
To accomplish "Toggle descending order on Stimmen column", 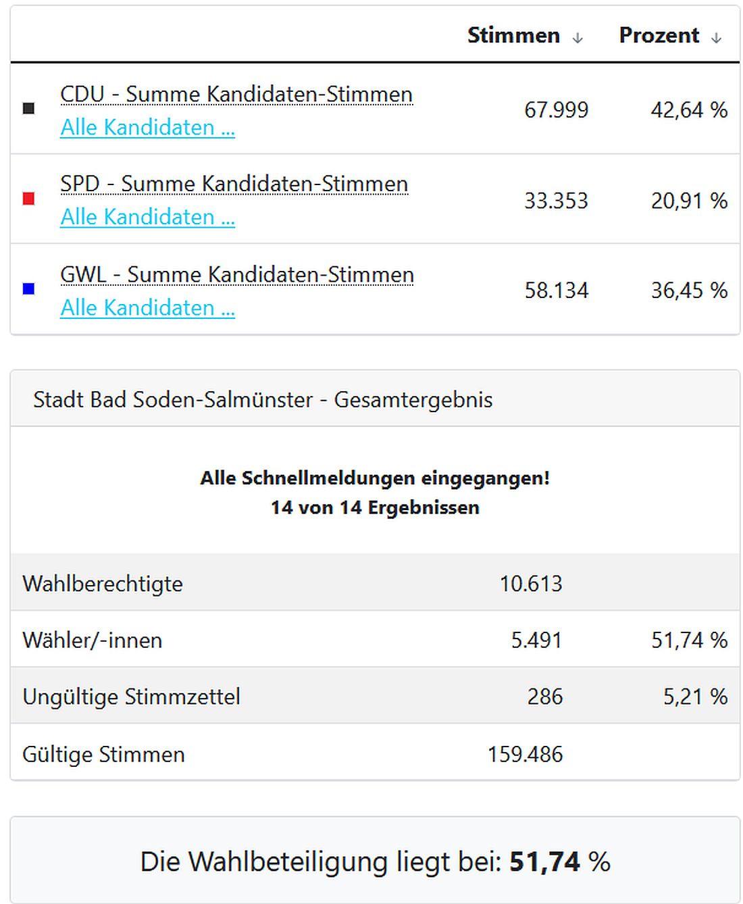I will pyautogui.click(x=579, y=37).
